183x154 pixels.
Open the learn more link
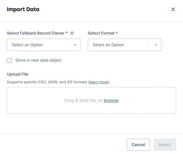tap(99, 82)
